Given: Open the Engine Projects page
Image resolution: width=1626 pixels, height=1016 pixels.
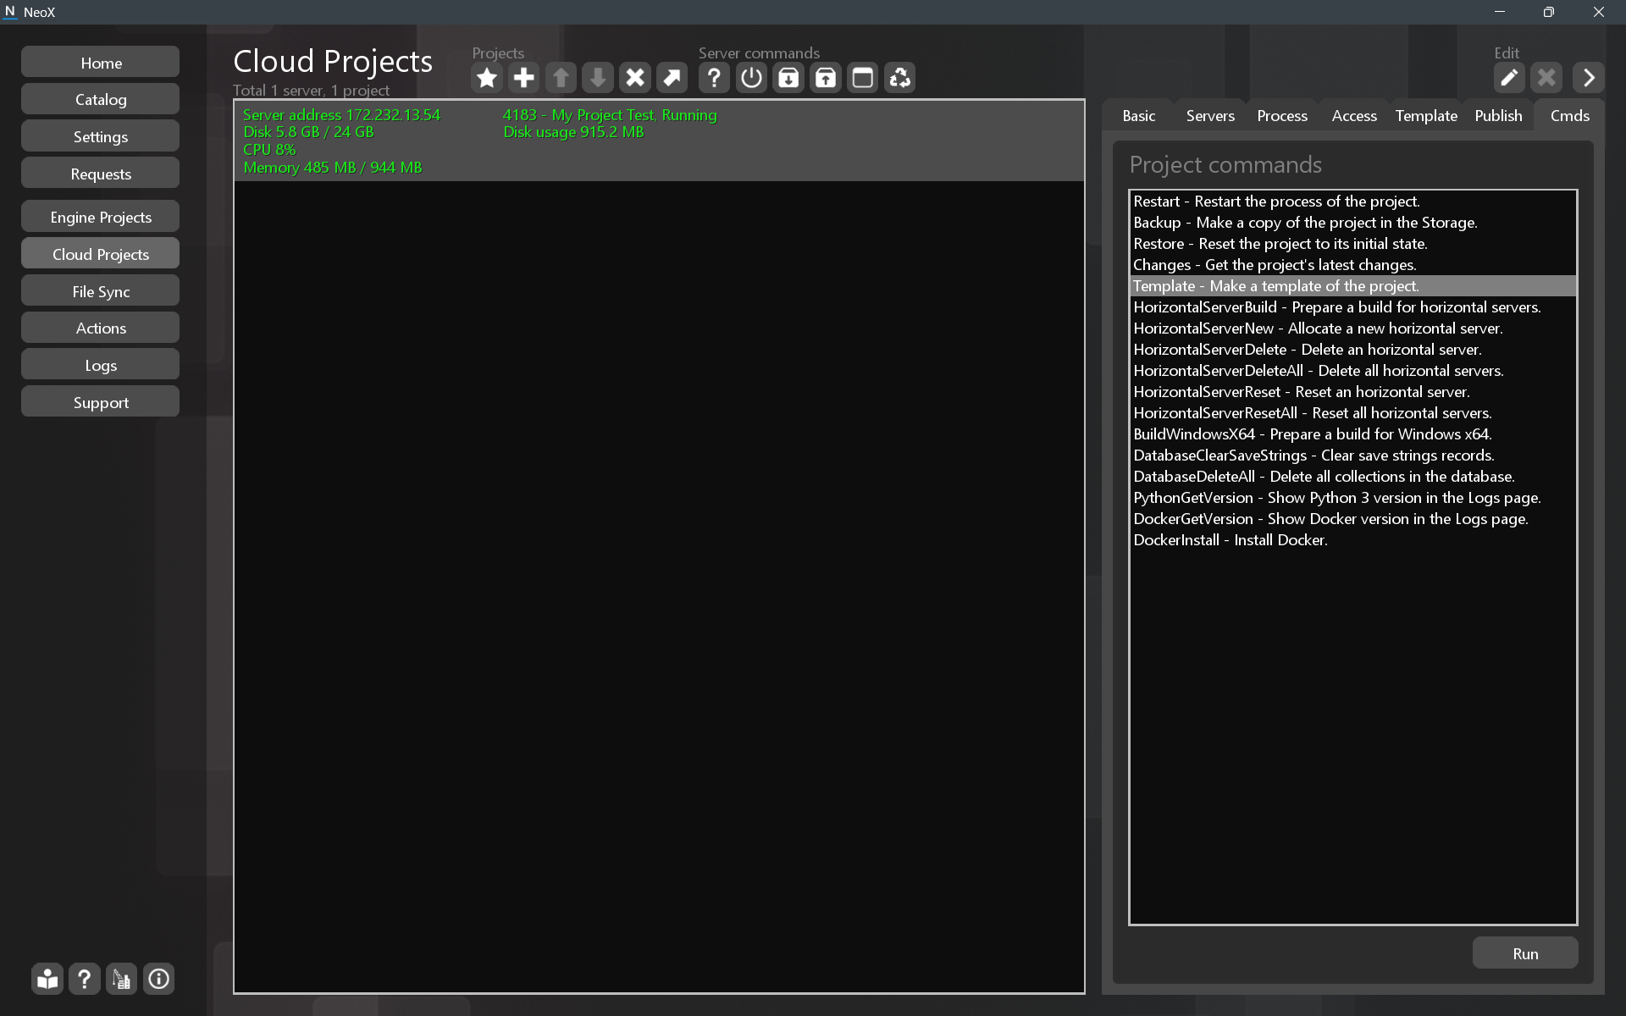Looking at the screenshot, I should tap(101, 218).
